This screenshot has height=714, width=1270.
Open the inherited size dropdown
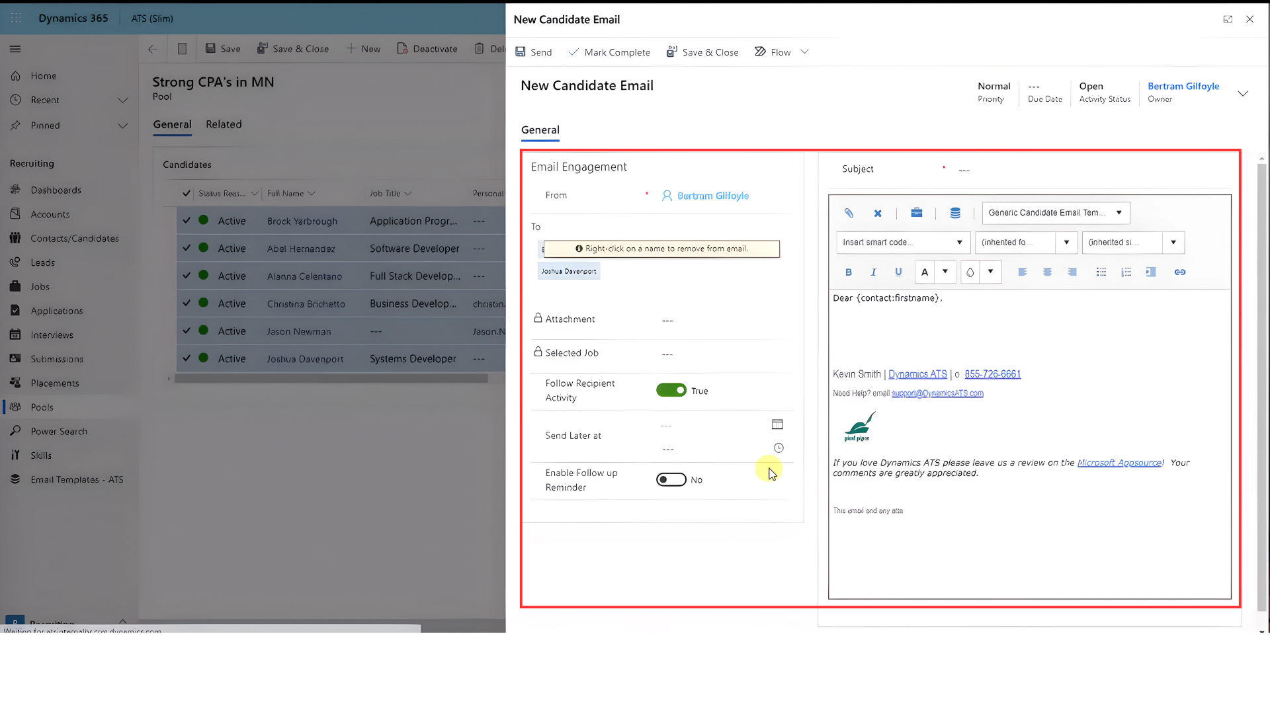pyautogui.click(x=1133, y=243)
